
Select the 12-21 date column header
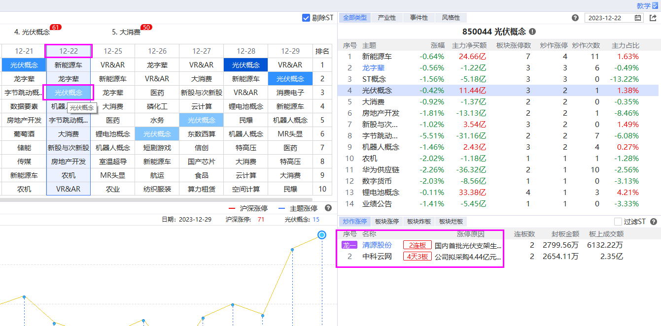24,51
